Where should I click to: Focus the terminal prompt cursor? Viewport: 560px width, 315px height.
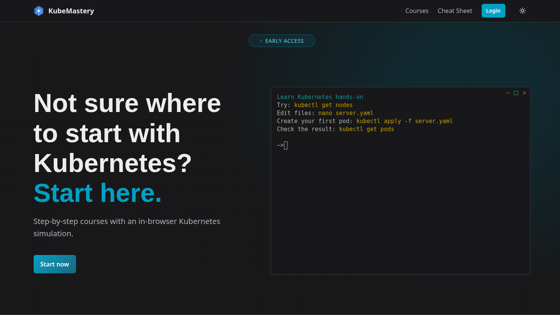click(286, 145)
